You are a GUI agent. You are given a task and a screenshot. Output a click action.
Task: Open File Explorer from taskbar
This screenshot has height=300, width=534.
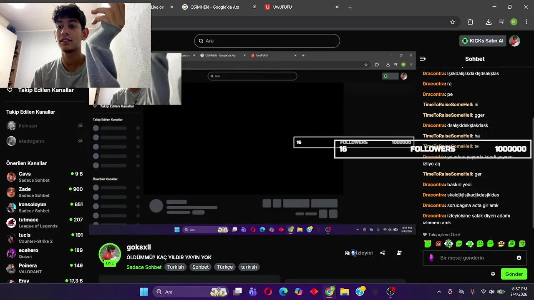click(345, 292)
